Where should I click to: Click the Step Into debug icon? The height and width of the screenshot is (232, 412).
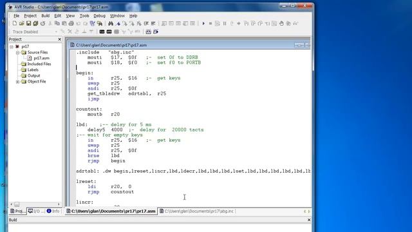point(246,23)
